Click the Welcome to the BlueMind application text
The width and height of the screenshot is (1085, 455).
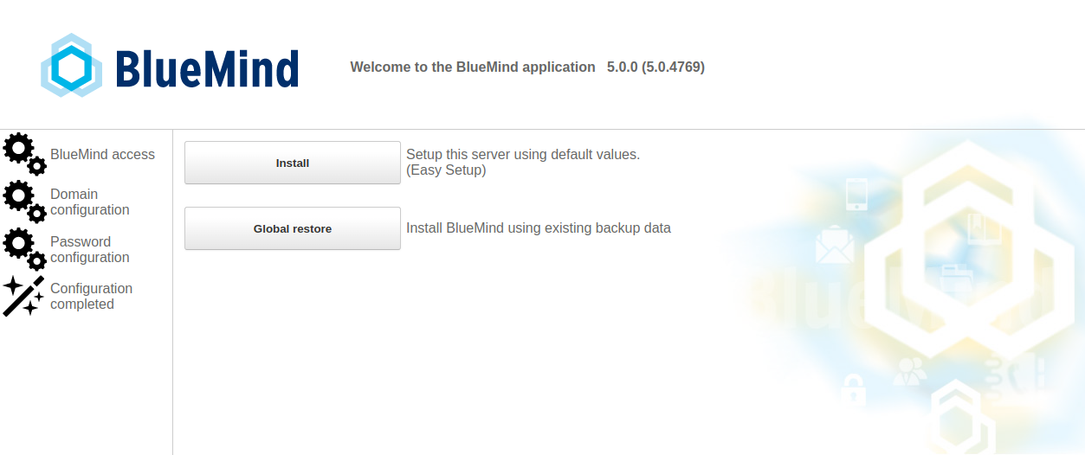click(473, 67)
